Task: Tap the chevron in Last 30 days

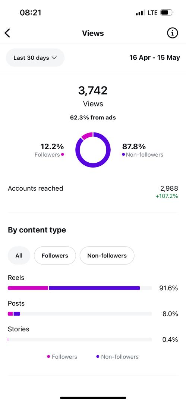Action: (x=54, y=58)
